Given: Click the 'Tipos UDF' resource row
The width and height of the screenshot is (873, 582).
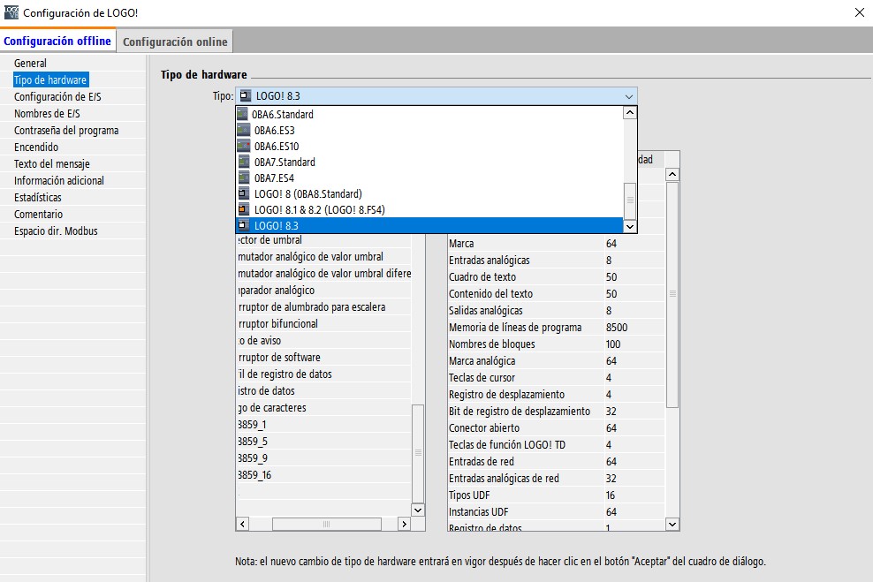Looking at the screenshot, I should 556,495.
